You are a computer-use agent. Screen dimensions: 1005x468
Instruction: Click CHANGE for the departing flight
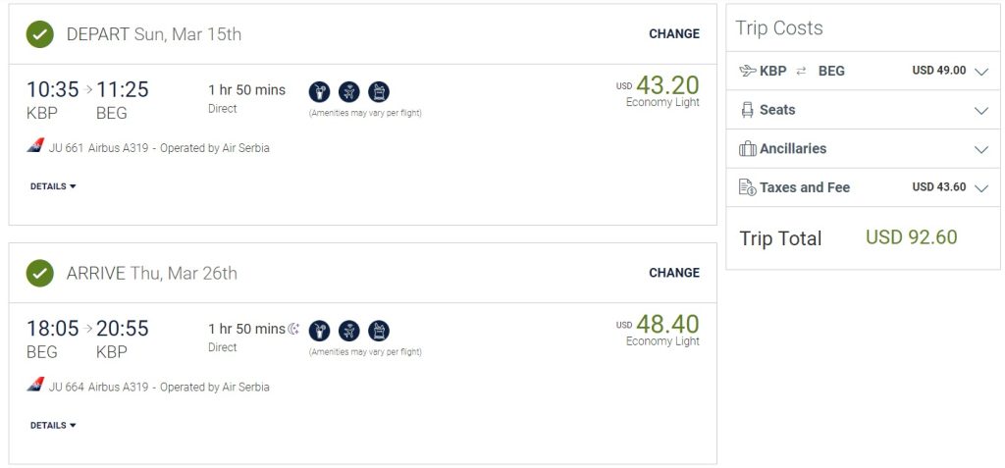pos(674,34)
